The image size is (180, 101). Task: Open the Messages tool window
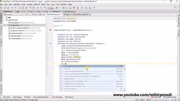pyautogui.click(x=57, y=97)
